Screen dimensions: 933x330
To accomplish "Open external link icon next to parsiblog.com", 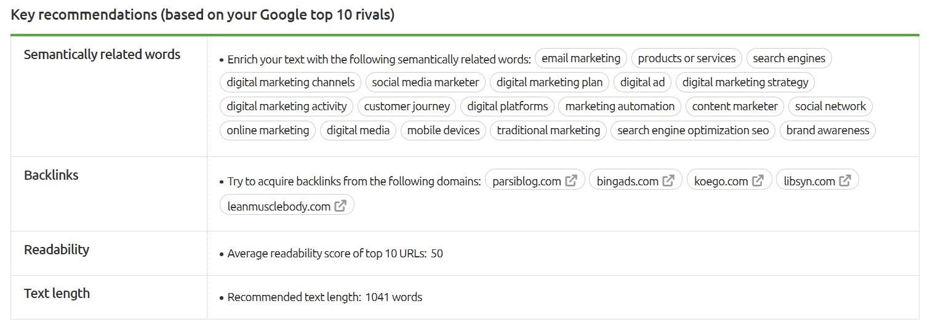I will click(571, 180).
